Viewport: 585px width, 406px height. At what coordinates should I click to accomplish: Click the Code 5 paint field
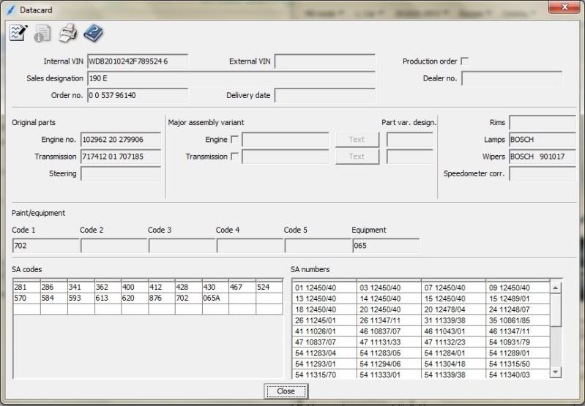pos(318,245)
